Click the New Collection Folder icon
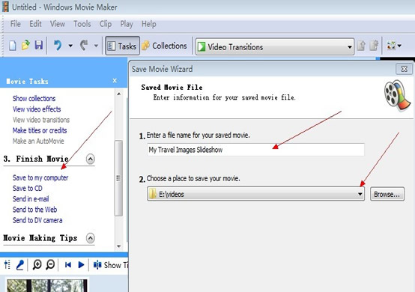 [x=374, y=46]
